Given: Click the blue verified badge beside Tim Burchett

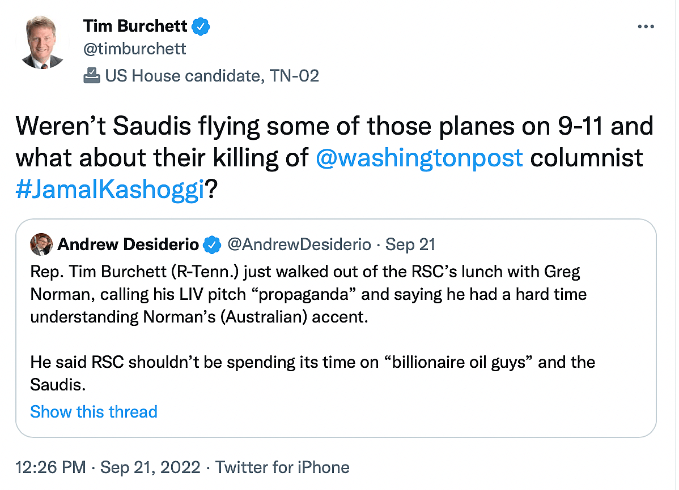Looking at the screenshot, I should tap(201, 26).
